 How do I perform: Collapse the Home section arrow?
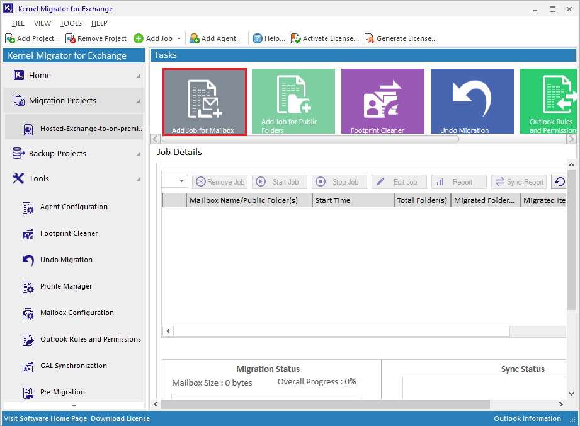139,76
